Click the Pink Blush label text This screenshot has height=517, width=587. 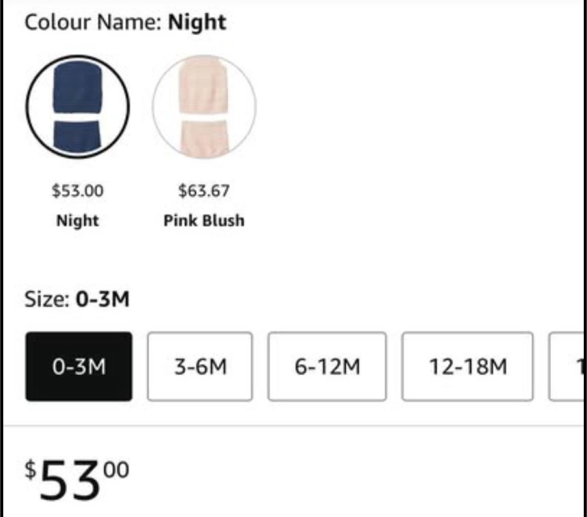click(x=204, y=220)
